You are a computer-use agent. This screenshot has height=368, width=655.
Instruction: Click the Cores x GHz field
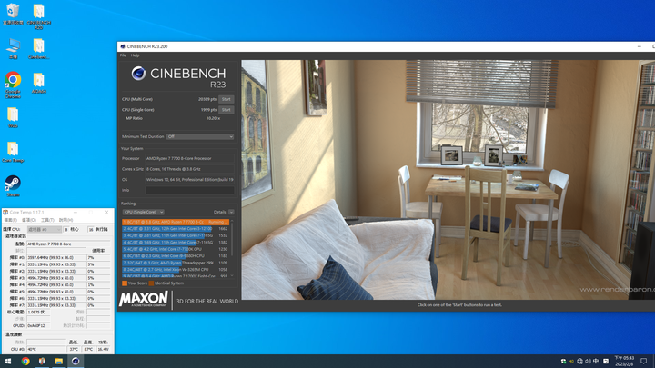click(189, 169)
